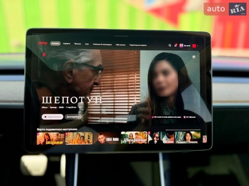The height and width of the screenshot is (186, 249).
Task: Toggle the trailer mute button
Action: click(x=194, y=57)
